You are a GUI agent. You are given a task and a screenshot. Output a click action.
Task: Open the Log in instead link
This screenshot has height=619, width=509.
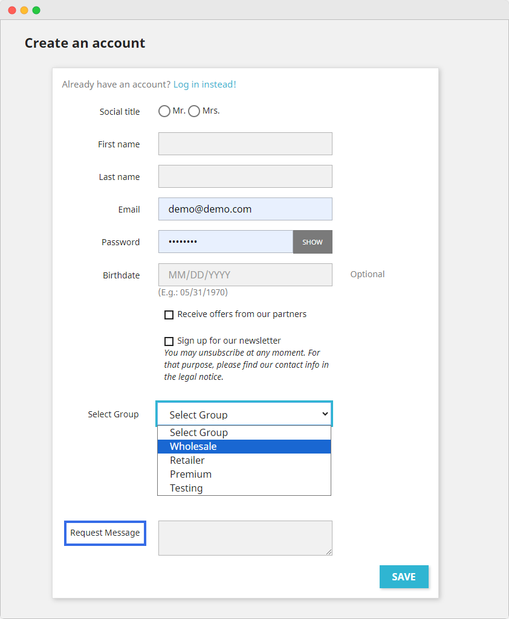[x=204, y=85]
